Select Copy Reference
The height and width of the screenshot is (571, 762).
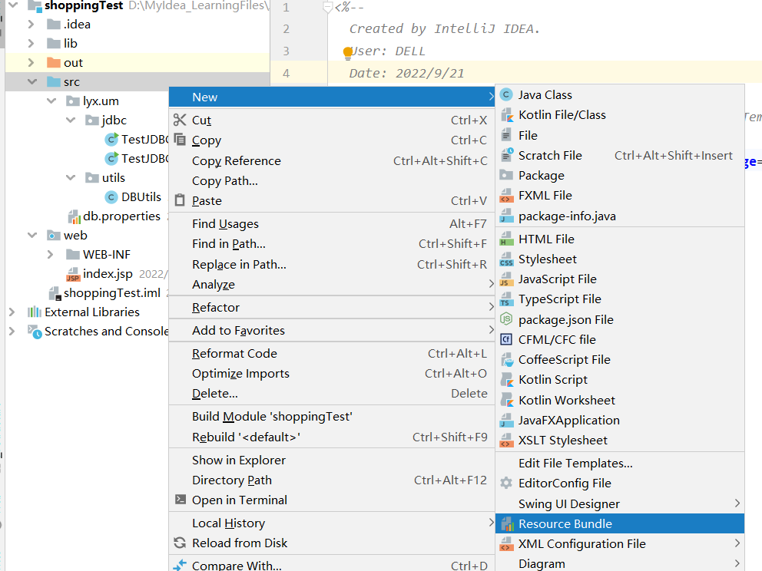pos(332,160)
